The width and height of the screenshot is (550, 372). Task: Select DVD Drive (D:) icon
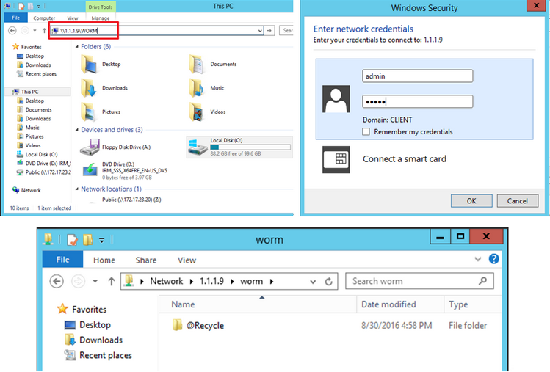coord(90,169)
